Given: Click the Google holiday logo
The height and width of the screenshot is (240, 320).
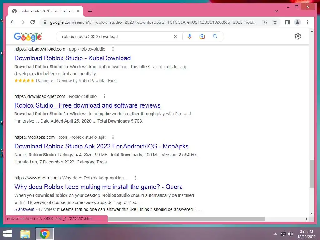Looking at the screenshot, I should 28,37.
